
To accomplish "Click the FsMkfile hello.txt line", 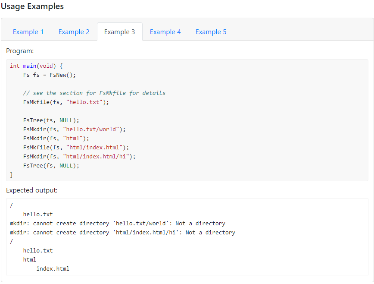I will click(x=65, y=102).
